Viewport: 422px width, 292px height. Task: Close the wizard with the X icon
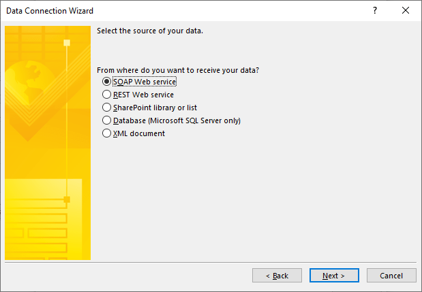point(406,11)
